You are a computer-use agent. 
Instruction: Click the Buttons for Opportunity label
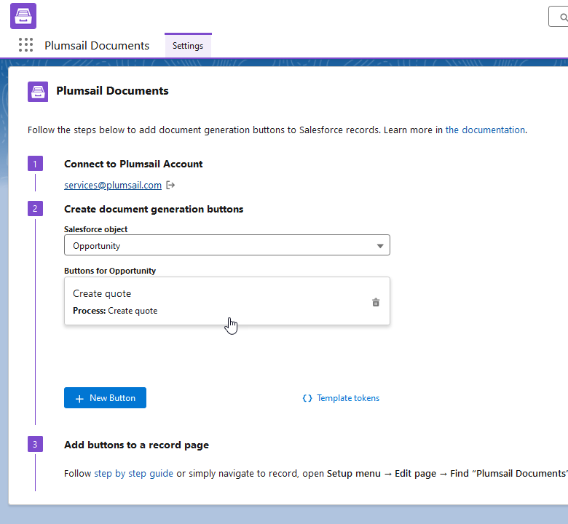(x=110, y=271)
